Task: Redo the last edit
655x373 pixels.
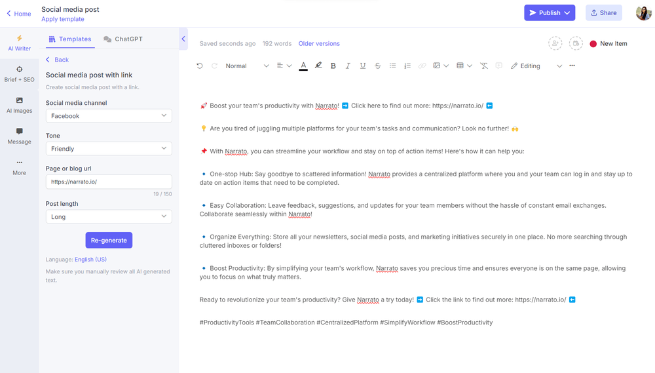Action: (214, 66)
